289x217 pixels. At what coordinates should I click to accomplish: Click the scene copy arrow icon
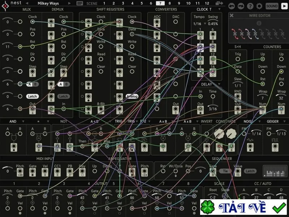[219, 3]
